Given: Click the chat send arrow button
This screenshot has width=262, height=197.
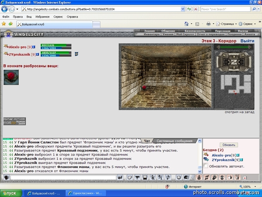Looking at the screenshot, I should (120, 177).
